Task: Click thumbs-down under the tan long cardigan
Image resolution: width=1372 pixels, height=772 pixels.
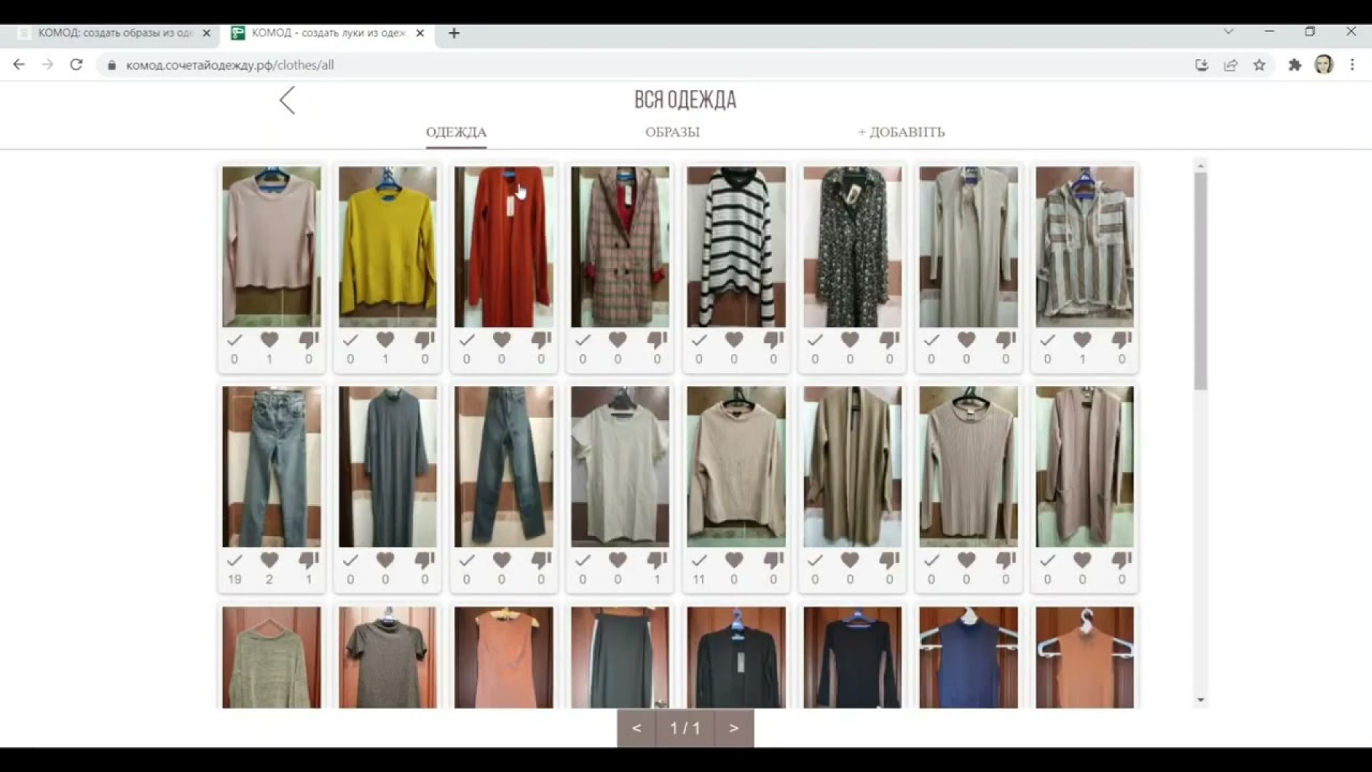Action: pyautogui.click(x=889, y=560)
